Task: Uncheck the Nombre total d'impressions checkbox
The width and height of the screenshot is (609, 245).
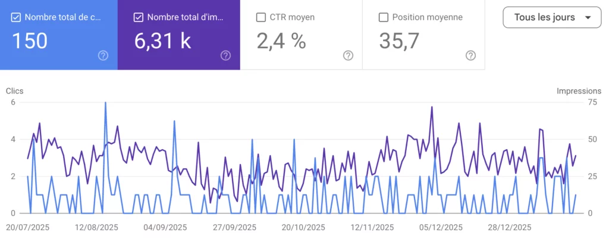Action: pos(139,17)
